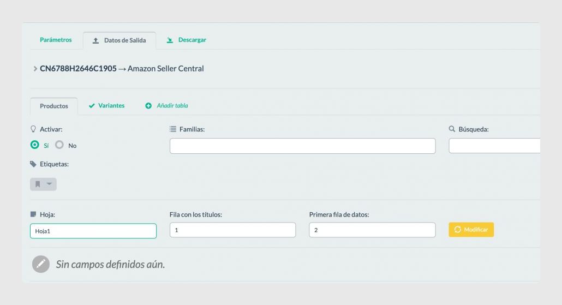Focus the Hoja input field
562x305 pixels.
tap(93, 231)
